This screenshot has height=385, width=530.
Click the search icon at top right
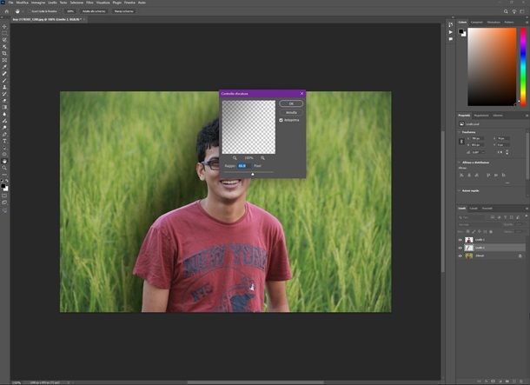(x=506, y=11)
